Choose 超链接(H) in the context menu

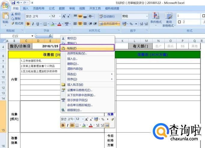coord(87,110)
